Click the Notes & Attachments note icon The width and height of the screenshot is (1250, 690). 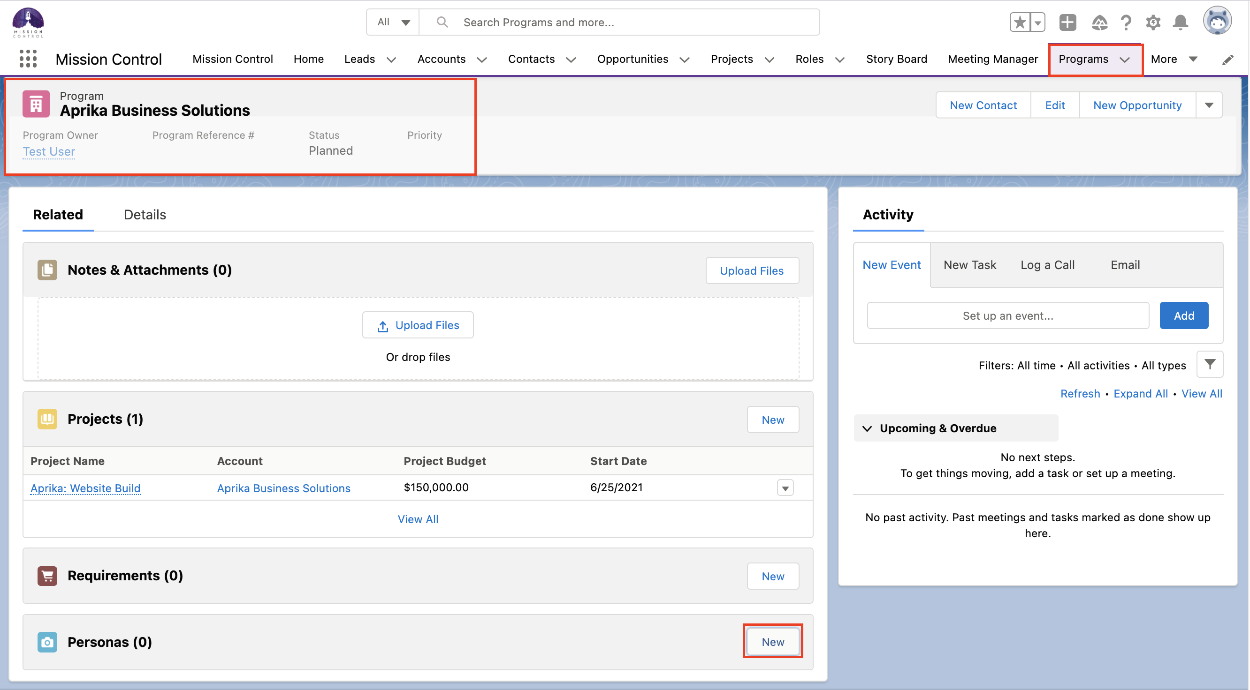click(47, 270)
